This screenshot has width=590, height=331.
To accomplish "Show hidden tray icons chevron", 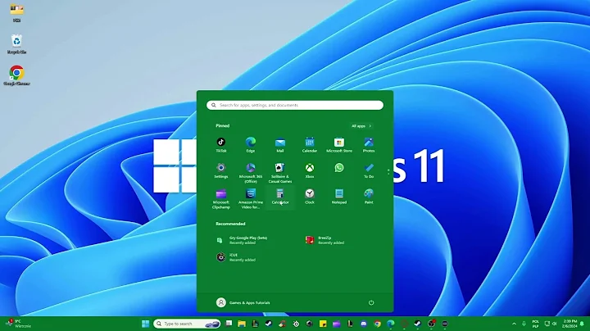I will [514, 324].
